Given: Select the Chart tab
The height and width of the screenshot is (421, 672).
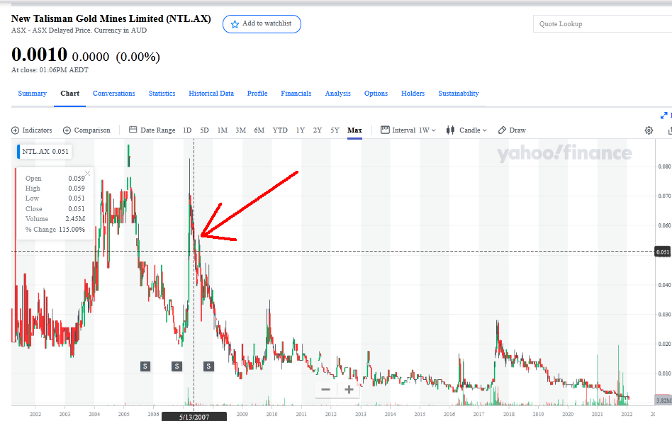Looking at the screenshot, I should (x=70, y=94).
